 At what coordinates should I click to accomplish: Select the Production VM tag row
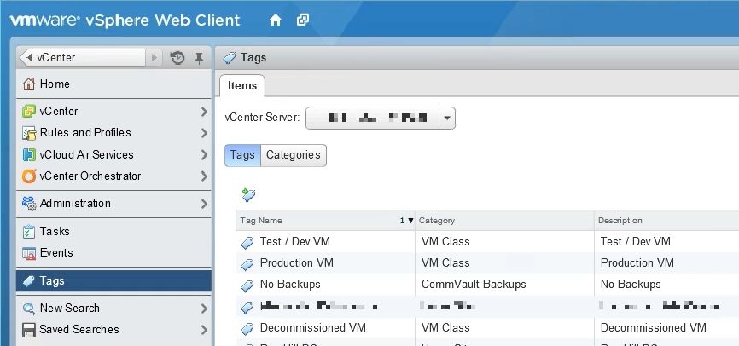click(x=296, y=263)
